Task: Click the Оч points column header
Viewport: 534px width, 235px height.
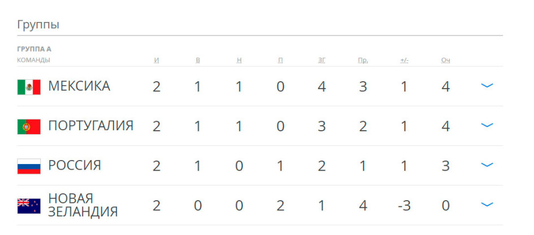Action: coord(445,60)
